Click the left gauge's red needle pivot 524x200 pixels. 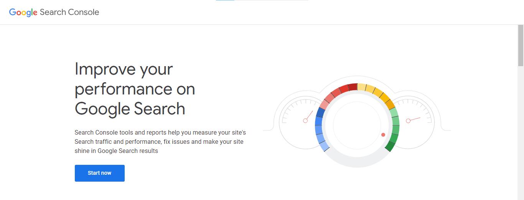[305, 121]
